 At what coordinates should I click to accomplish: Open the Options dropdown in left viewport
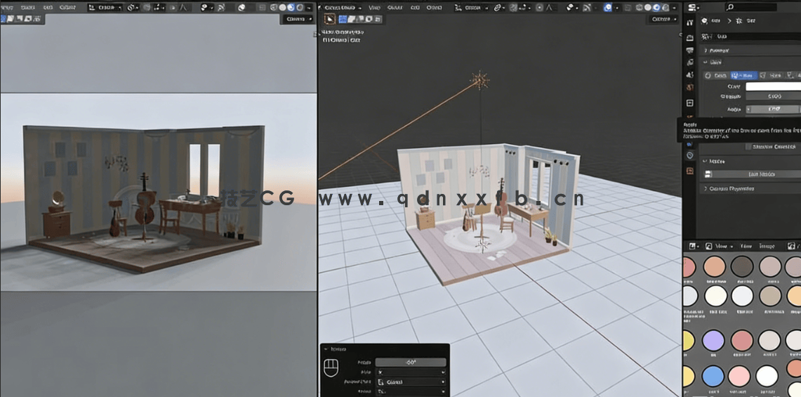point(298,19)
